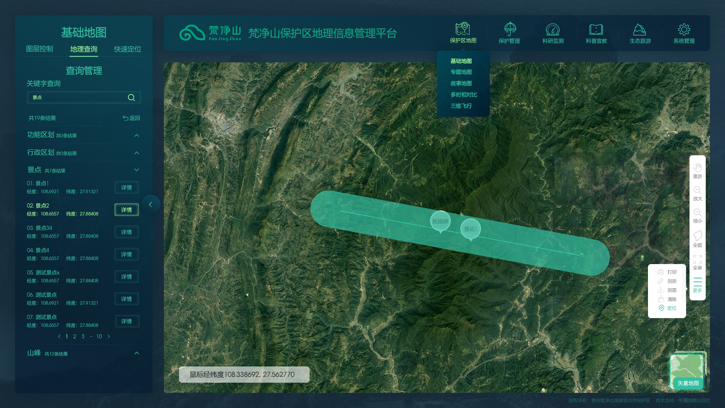Expand the 功能区划 results section
This screenshot has width=725, height=408.
[137, 135]
